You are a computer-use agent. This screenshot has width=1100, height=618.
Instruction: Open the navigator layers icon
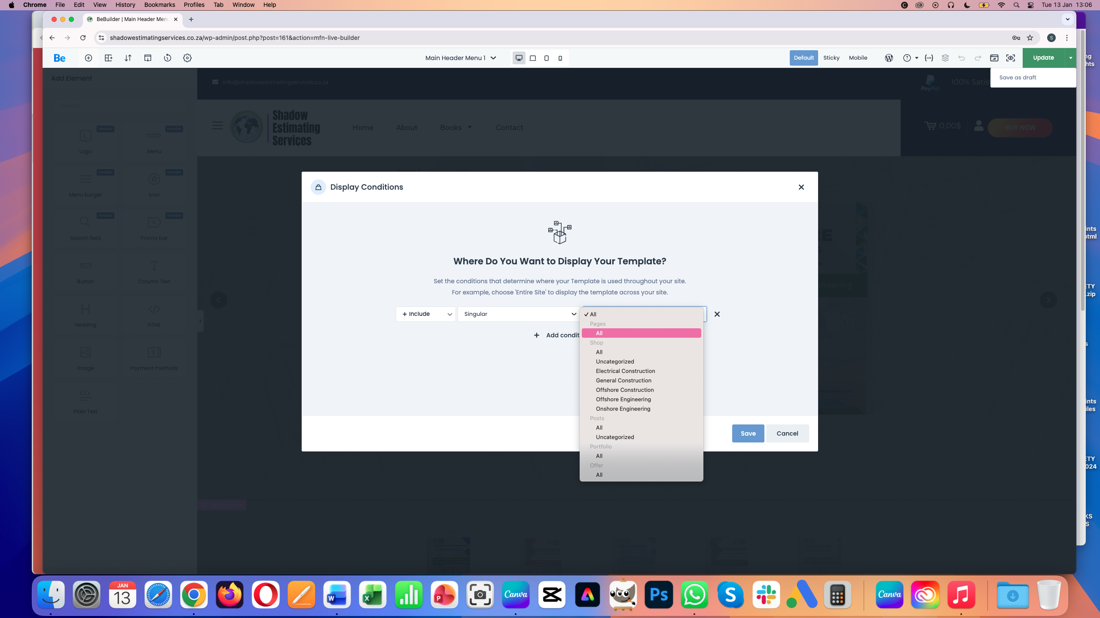point(945,58)
